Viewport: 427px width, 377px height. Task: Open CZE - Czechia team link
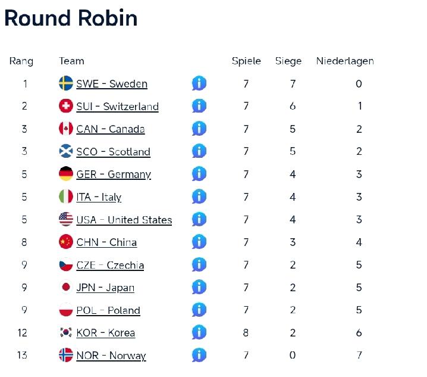click(110, 265)
